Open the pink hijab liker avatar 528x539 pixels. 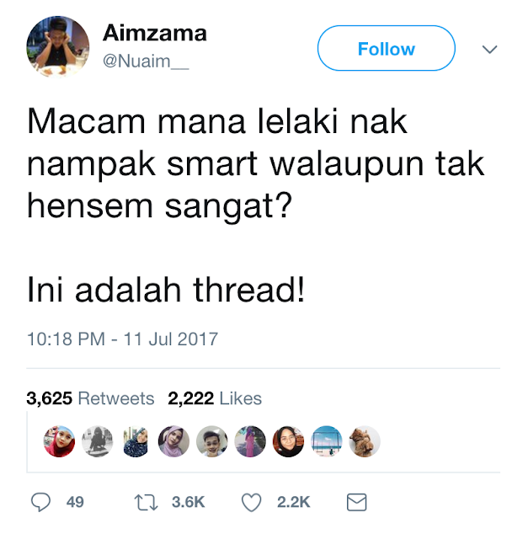tap(173, 441)
